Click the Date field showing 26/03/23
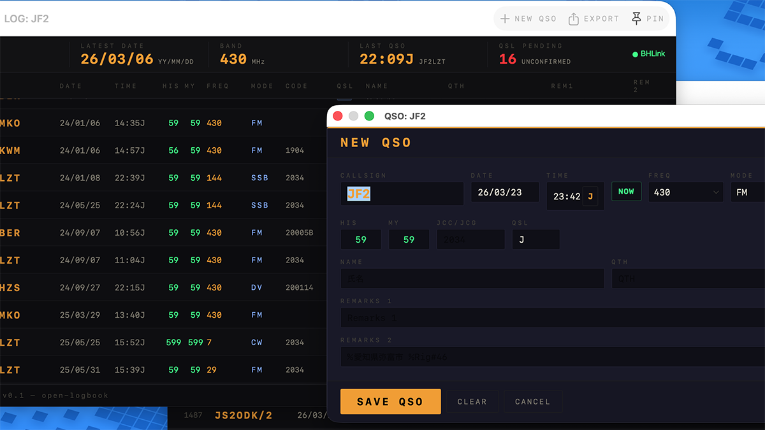This screenshot has width=765, height=430. [x=505, y=192]
